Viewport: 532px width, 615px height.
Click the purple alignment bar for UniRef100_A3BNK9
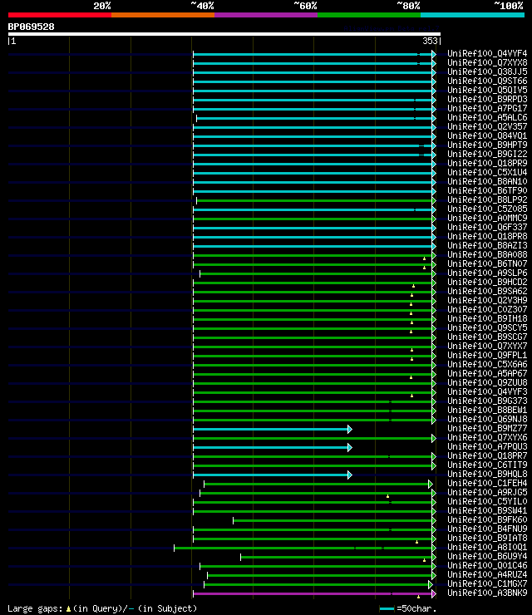click(313, 594)
